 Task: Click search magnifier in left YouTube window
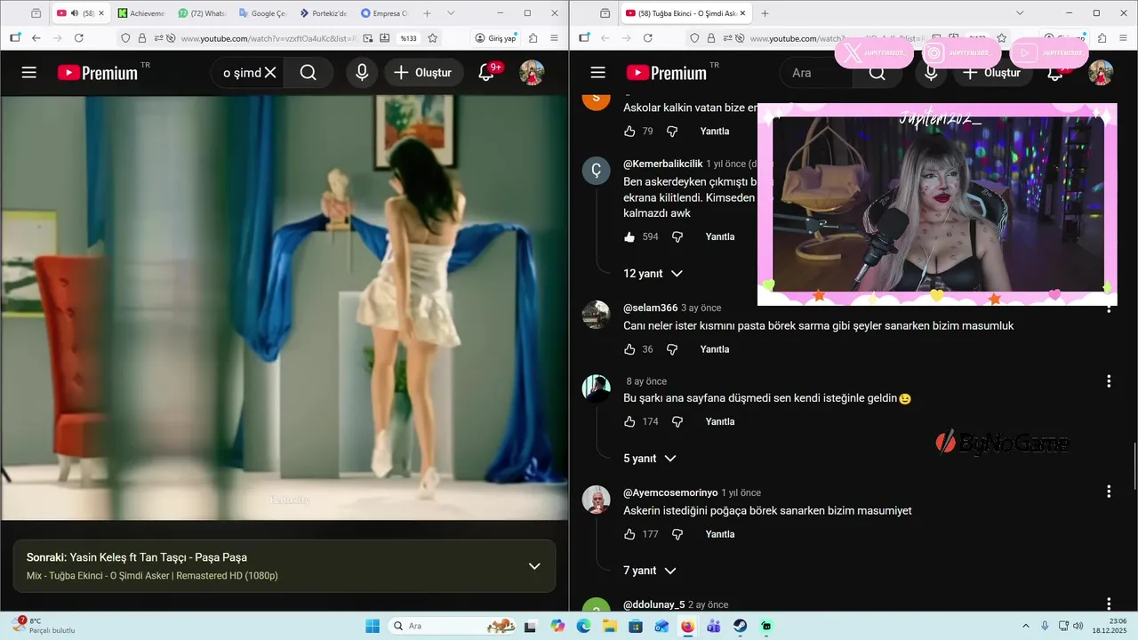(x=309, y=73)
